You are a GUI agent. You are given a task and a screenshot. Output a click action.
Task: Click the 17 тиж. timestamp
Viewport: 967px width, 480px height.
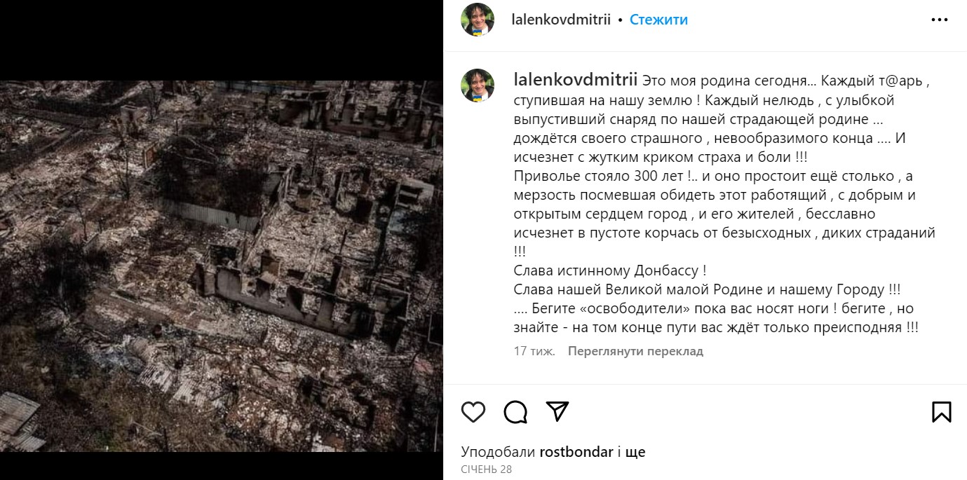(534, 351)
